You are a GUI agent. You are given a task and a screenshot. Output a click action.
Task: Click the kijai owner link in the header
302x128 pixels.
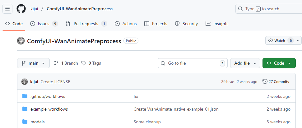pos(35,9)
